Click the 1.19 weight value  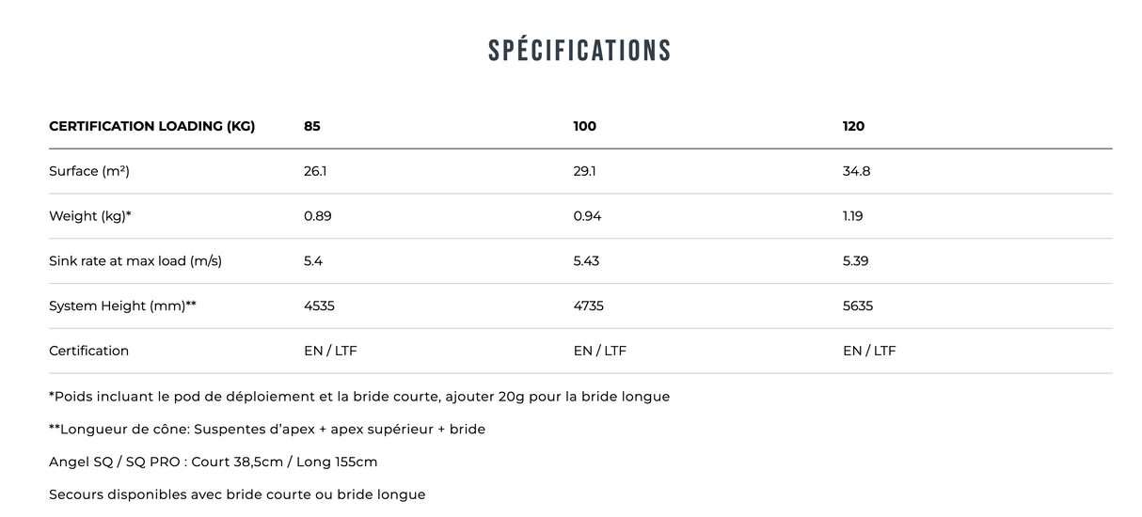coord(852,216)
